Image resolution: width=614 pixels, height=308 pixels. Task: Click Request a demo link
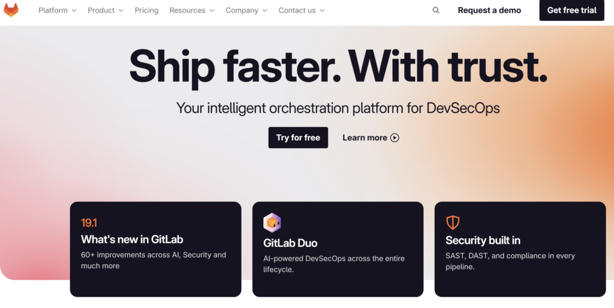point(489,11)
